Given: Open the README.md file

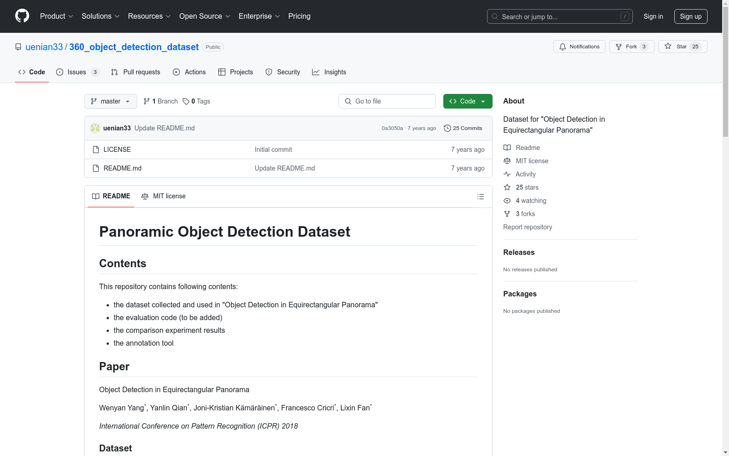Looking at the screenshot, I should click(x=123, y=168).
